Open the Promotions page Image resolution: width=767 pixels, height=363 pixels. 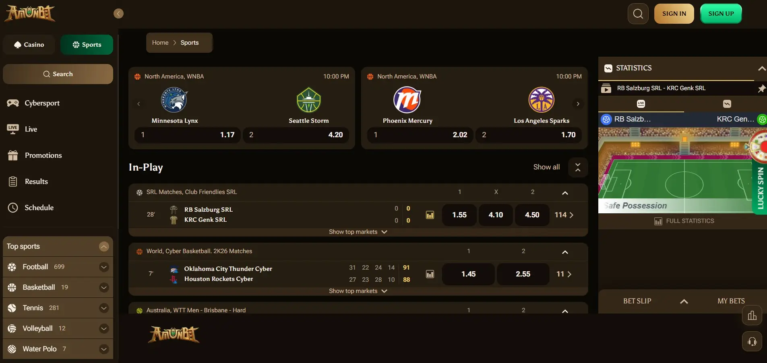43,155
